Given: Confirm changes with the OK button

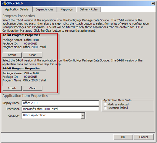Looking at the screenshot, I should 123,137.
